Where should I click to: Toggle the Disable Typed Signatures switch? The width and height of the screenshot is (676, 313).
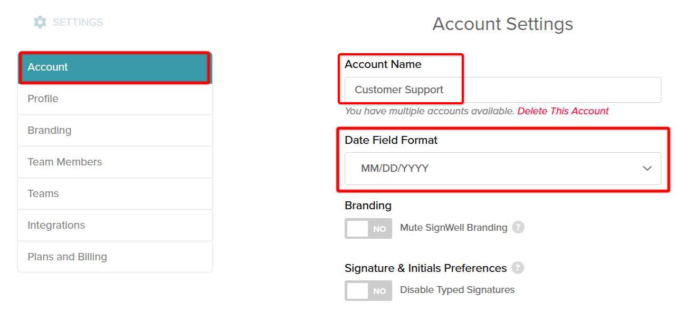[368, 290]
